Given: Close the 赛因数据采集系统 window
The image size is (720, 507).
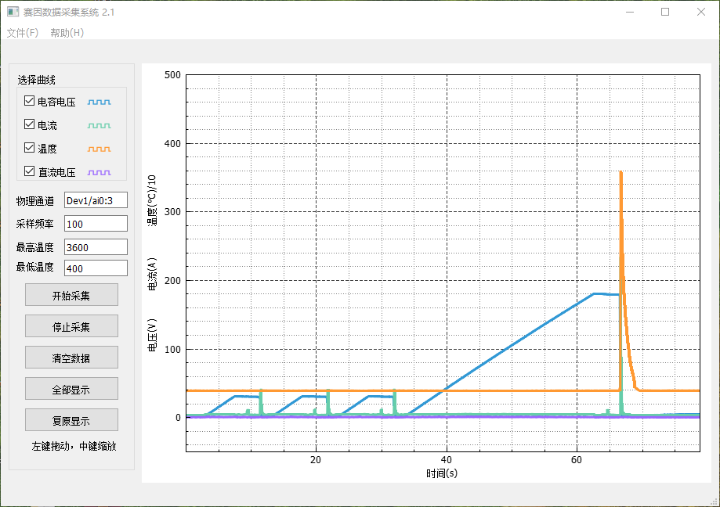Looking at the screenshot, I should (700, 12).
